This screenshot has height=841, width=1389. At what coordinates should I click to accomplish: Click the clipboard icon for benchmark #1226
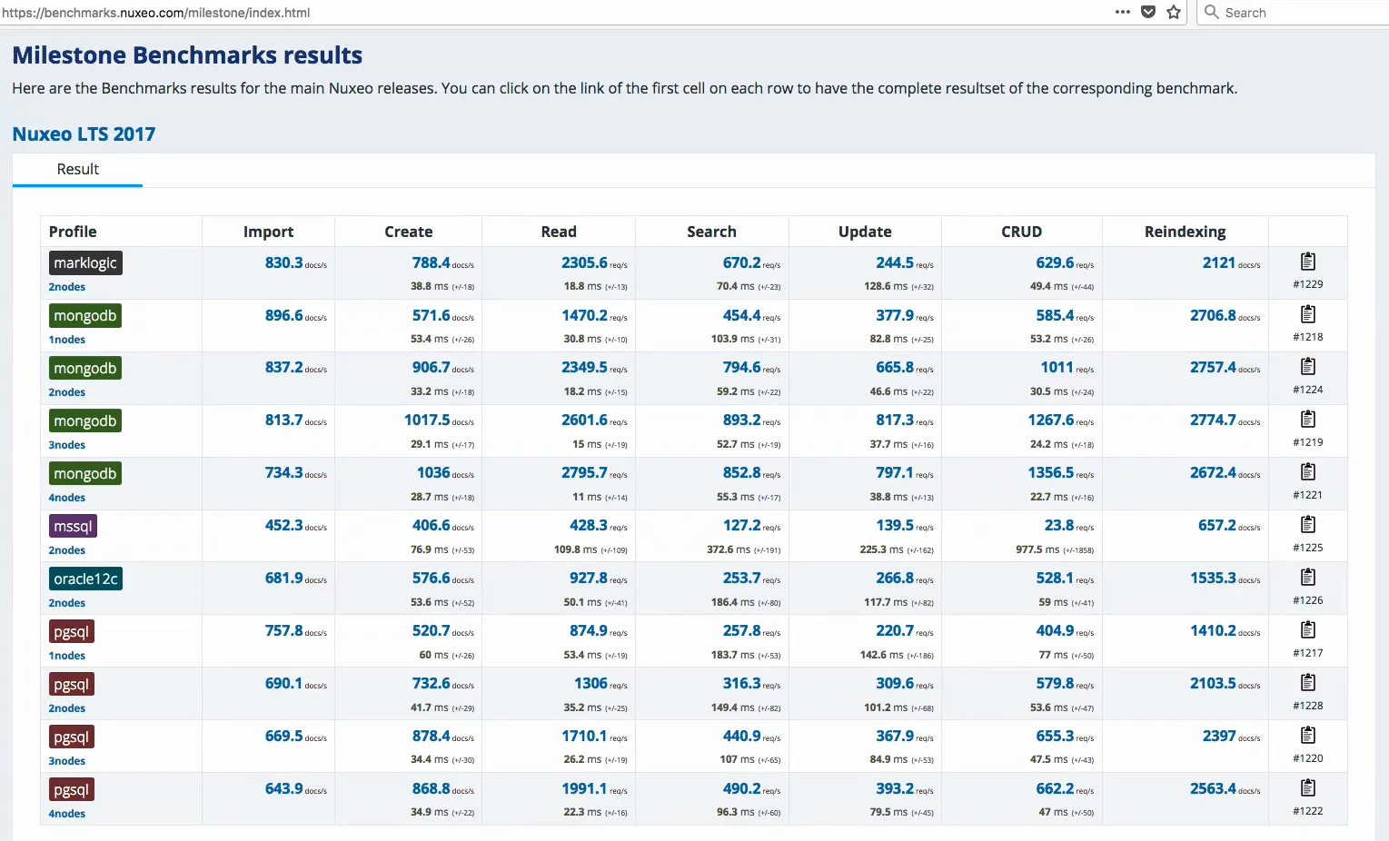click(1307, 578)
